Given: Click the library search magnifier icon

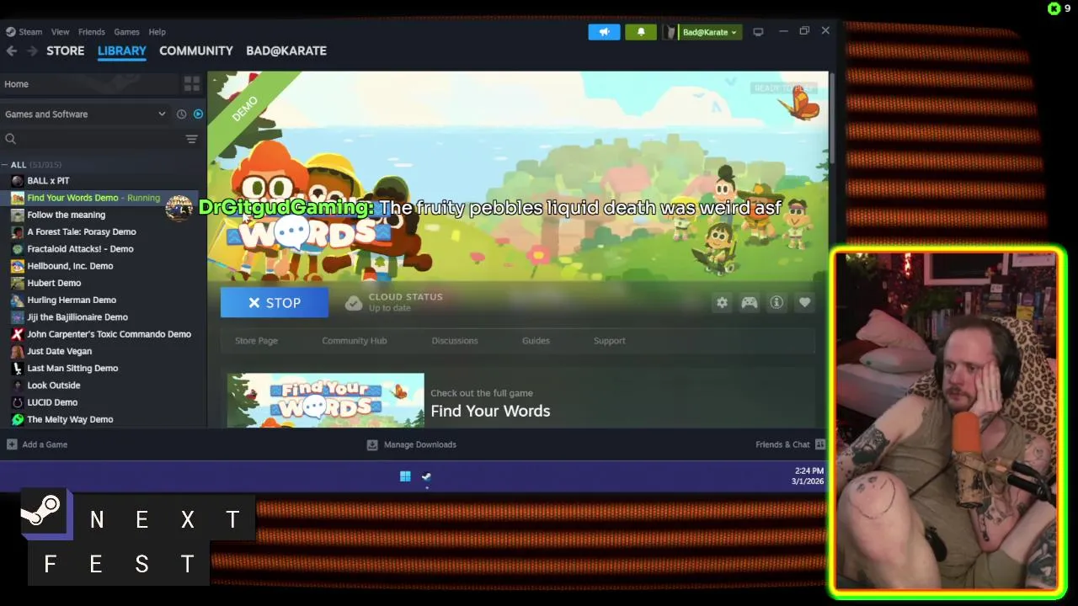Looking at the screenshot, I should coord(11,139).
